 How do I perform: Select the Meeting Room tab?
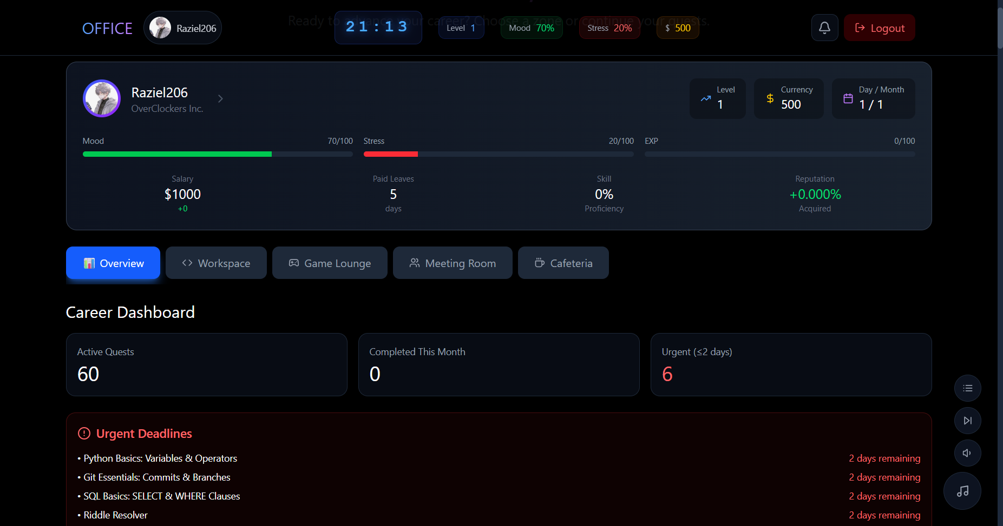(453, 263)
